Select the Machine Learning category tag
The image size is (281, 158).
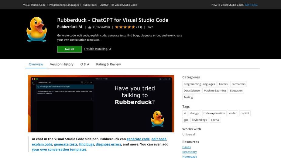coord(215,91)
